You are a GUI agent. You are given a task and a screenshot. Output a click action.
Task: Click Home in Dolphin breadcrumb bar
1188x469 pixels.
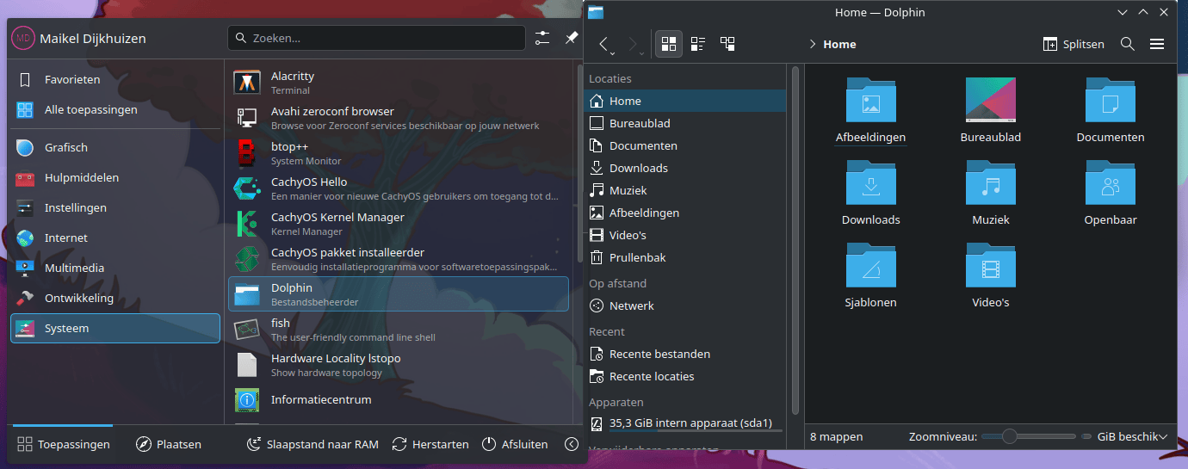(x=839, y=44)
